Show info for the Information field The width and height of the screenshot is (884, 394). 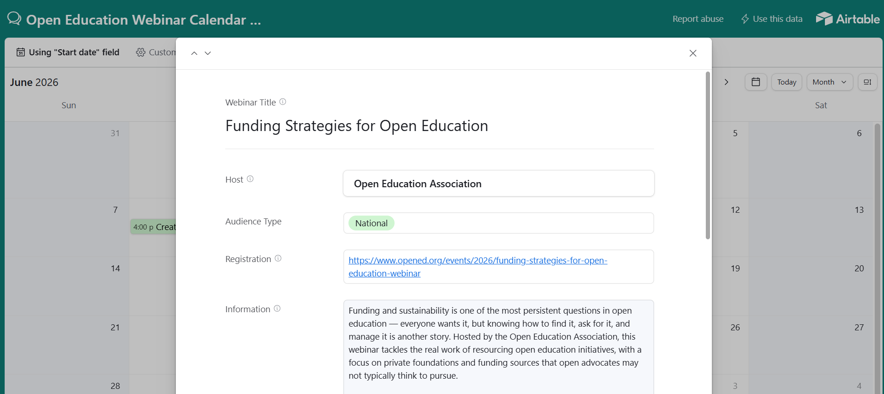coord(277,309)
